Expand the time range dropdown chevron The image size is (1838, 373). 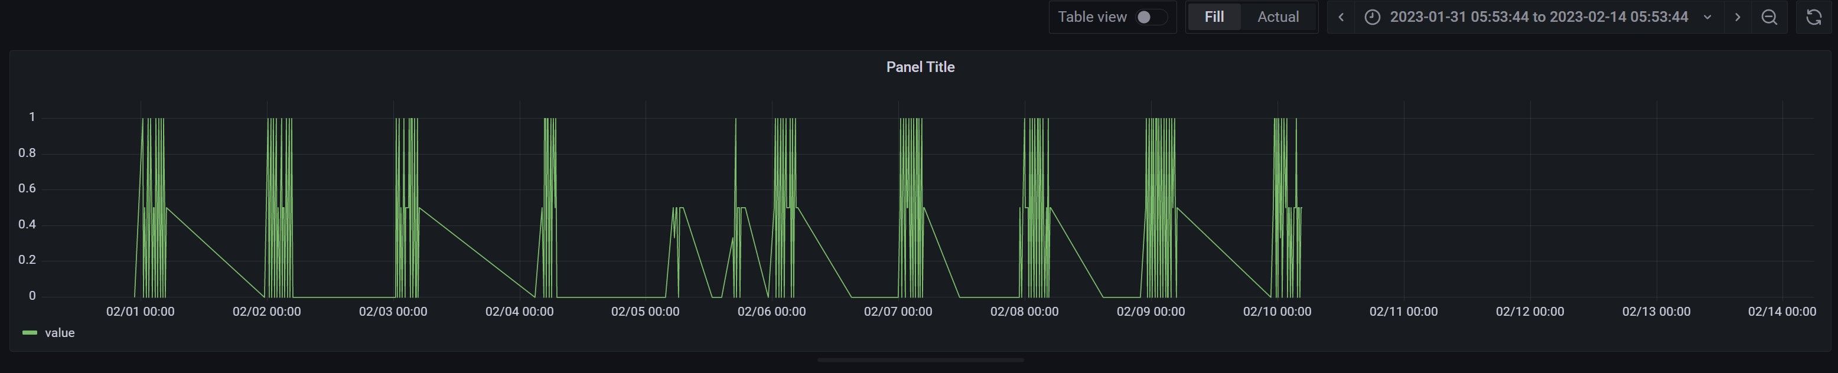(1707, 17)
